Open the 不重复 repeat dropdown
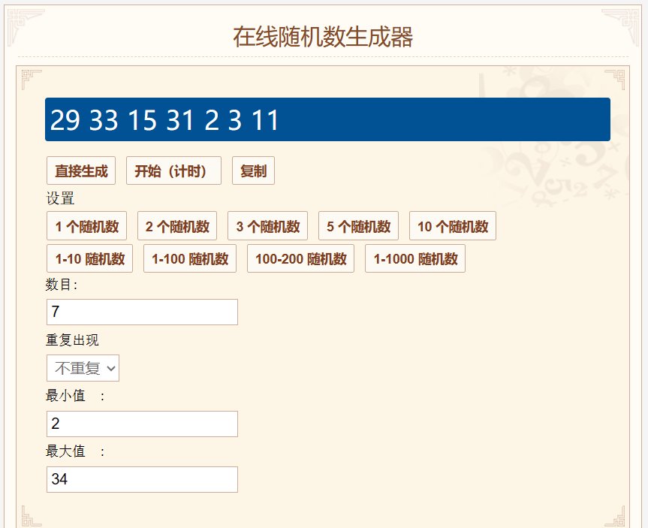 point(83,368)
